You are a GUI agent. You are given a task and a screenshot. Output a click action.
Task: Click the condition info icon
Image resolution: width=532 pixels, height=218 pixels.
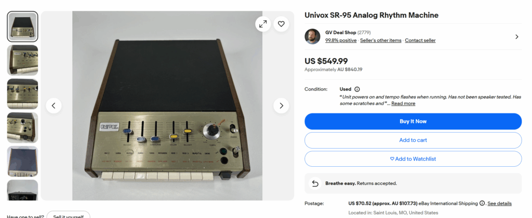357,89
